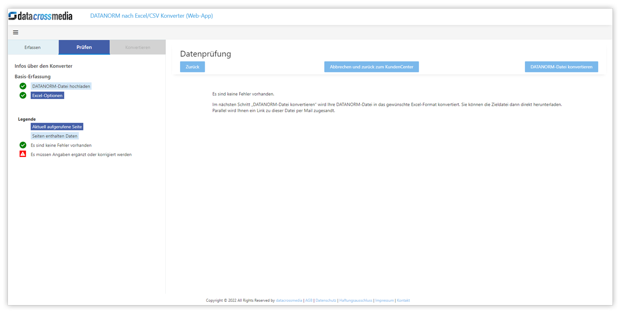Click Abbrechen und zurück zum KundenCenter
This screenshot has height=313, width=620.
tap(372, 67)
